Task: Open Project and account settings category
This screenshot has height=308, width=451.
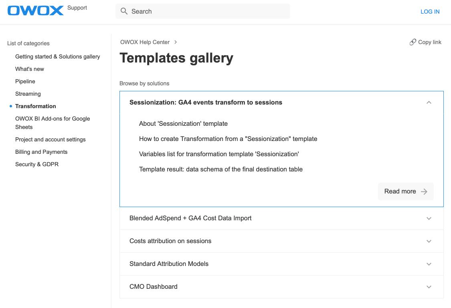Action: tap(51, 139)
